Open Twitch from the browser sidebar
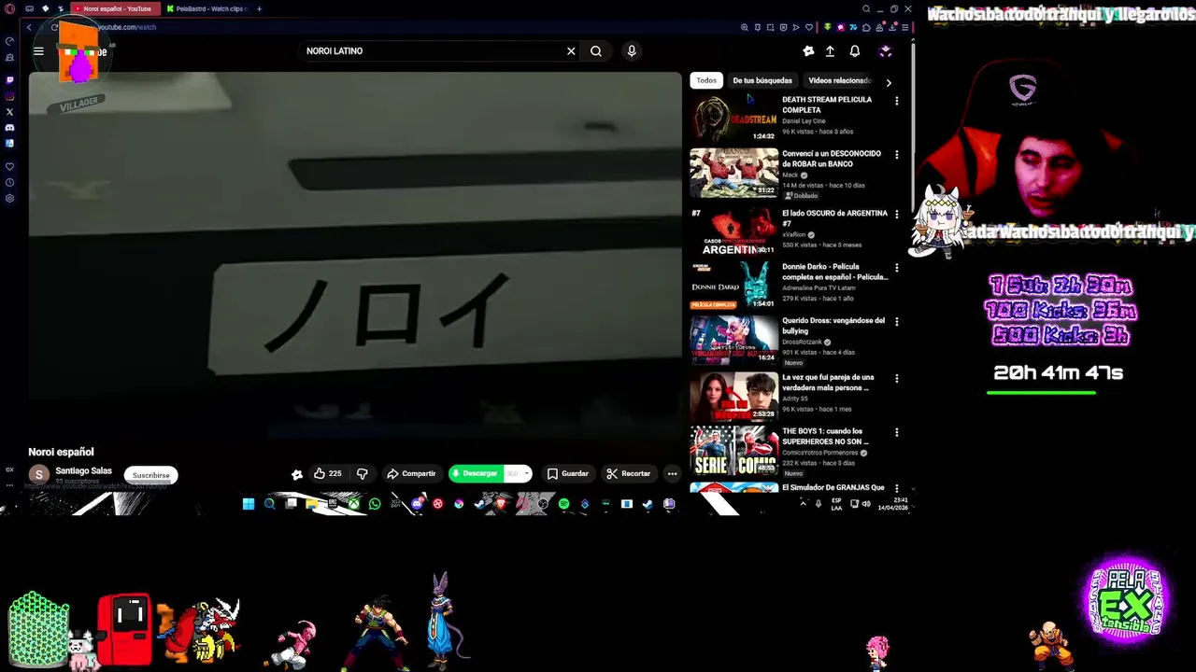The image size is (1196, 672). pos(9,80)
